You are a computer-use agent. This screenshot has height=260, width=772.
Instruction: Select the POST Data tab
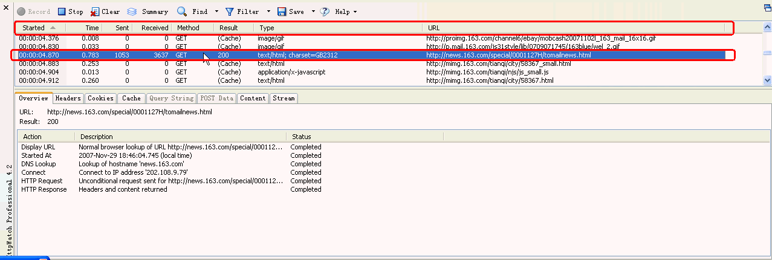pyautogui.click(x=217, y=98)
